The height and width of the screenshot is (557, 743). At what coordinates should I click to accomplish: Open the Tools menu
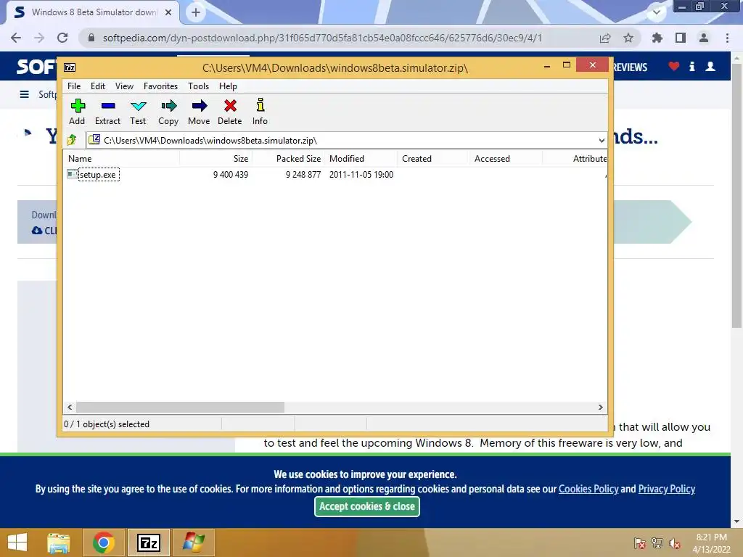point(198,86)
